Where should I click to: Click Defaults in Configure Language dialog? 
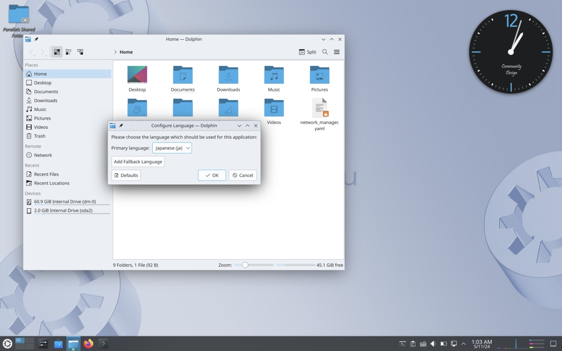[126, 175]
